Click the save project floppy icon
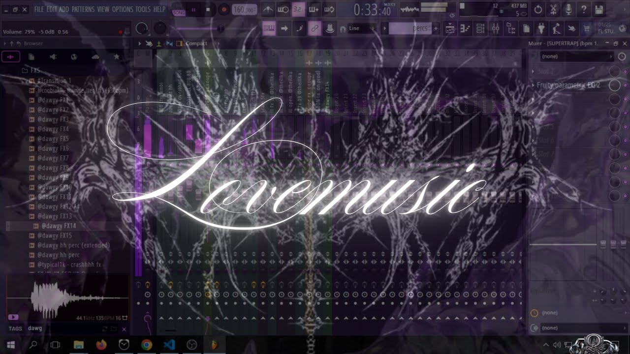This screenshot has width=630, height=354. pyautogui.click(x=599, y=9)
